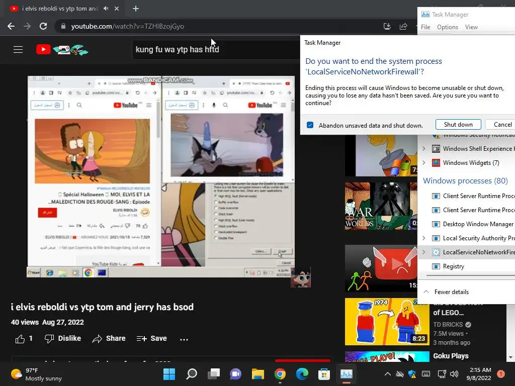Close the YouTube browser tab

pos(117,9)
